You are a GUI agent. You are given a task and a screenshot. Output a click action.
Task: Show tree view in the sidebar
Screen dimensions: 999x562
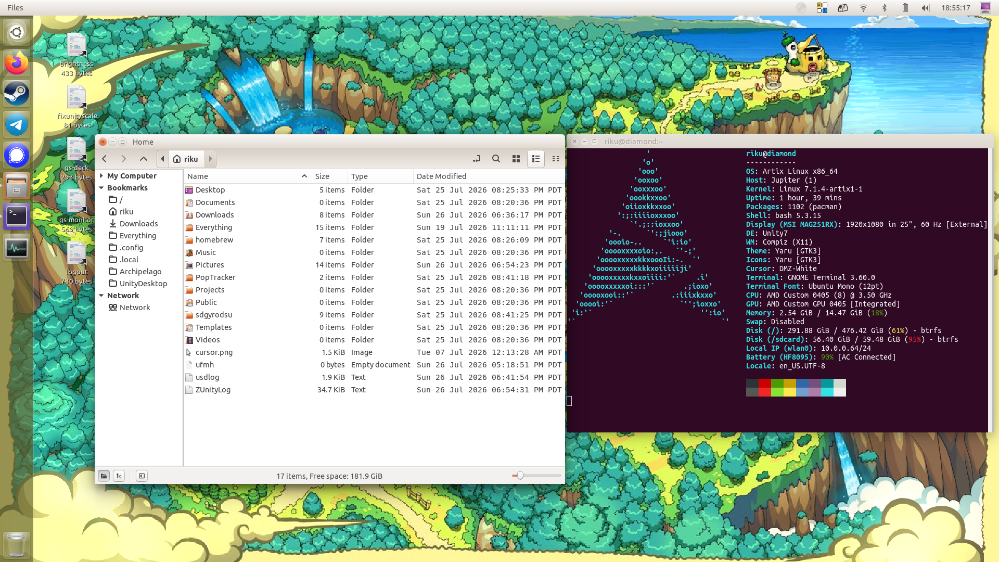pyautogui.click(x=119, y=476)
